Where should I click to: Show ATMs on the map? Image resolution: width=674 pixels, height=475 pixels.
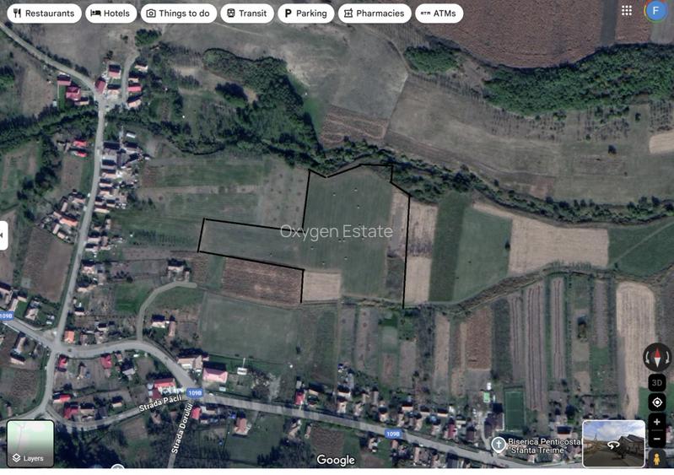point(439,13)
